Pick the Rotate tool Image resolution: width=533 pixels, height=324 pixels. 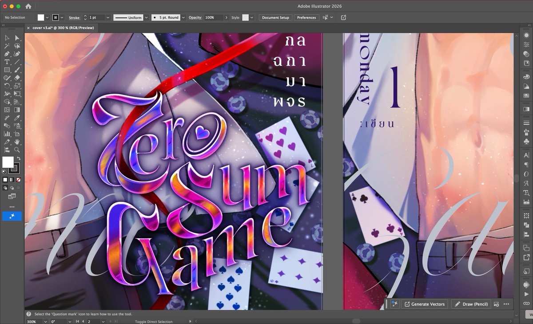point(7,86)
